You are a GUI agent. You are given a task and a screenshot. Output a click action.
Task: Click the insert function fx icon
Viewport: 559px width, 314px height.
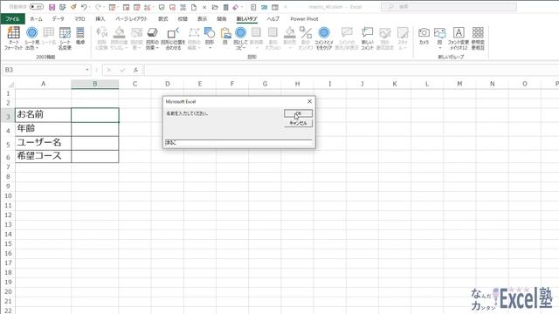136,70
